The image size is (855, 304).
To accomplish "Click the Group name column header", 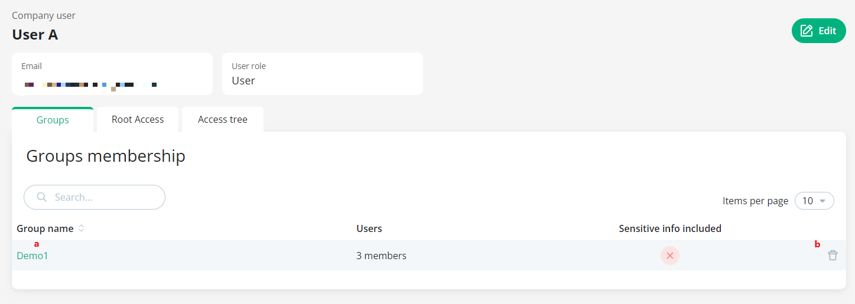I will pyautogui.click(x=45, y=228).
